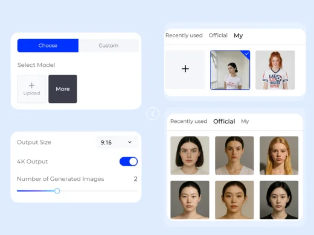This screenshot has width=314, height=235.
Task: Open the Official tab in upper panel
Action: click(x=218, y=36)
